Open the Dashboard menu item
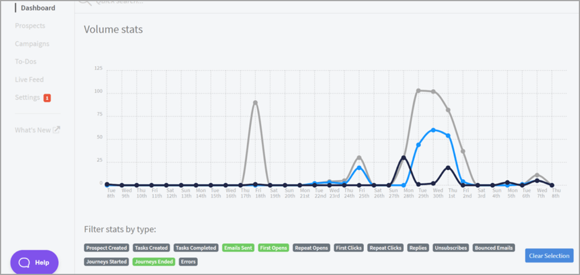Screen dimensions: 580x275 point(38,8)
